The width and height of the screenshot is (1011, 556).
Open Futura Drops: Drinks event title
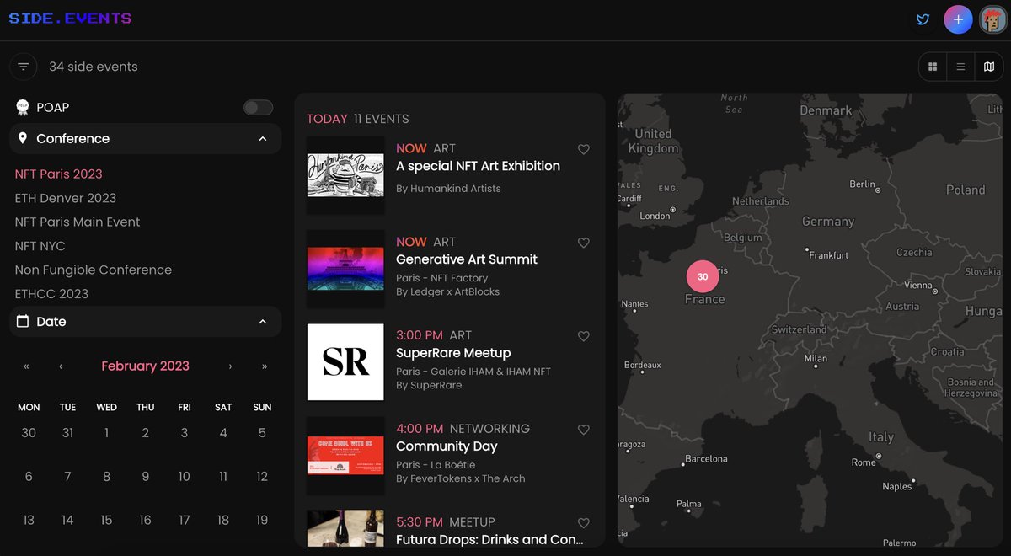pyautogui.click(x=489, y=540)
